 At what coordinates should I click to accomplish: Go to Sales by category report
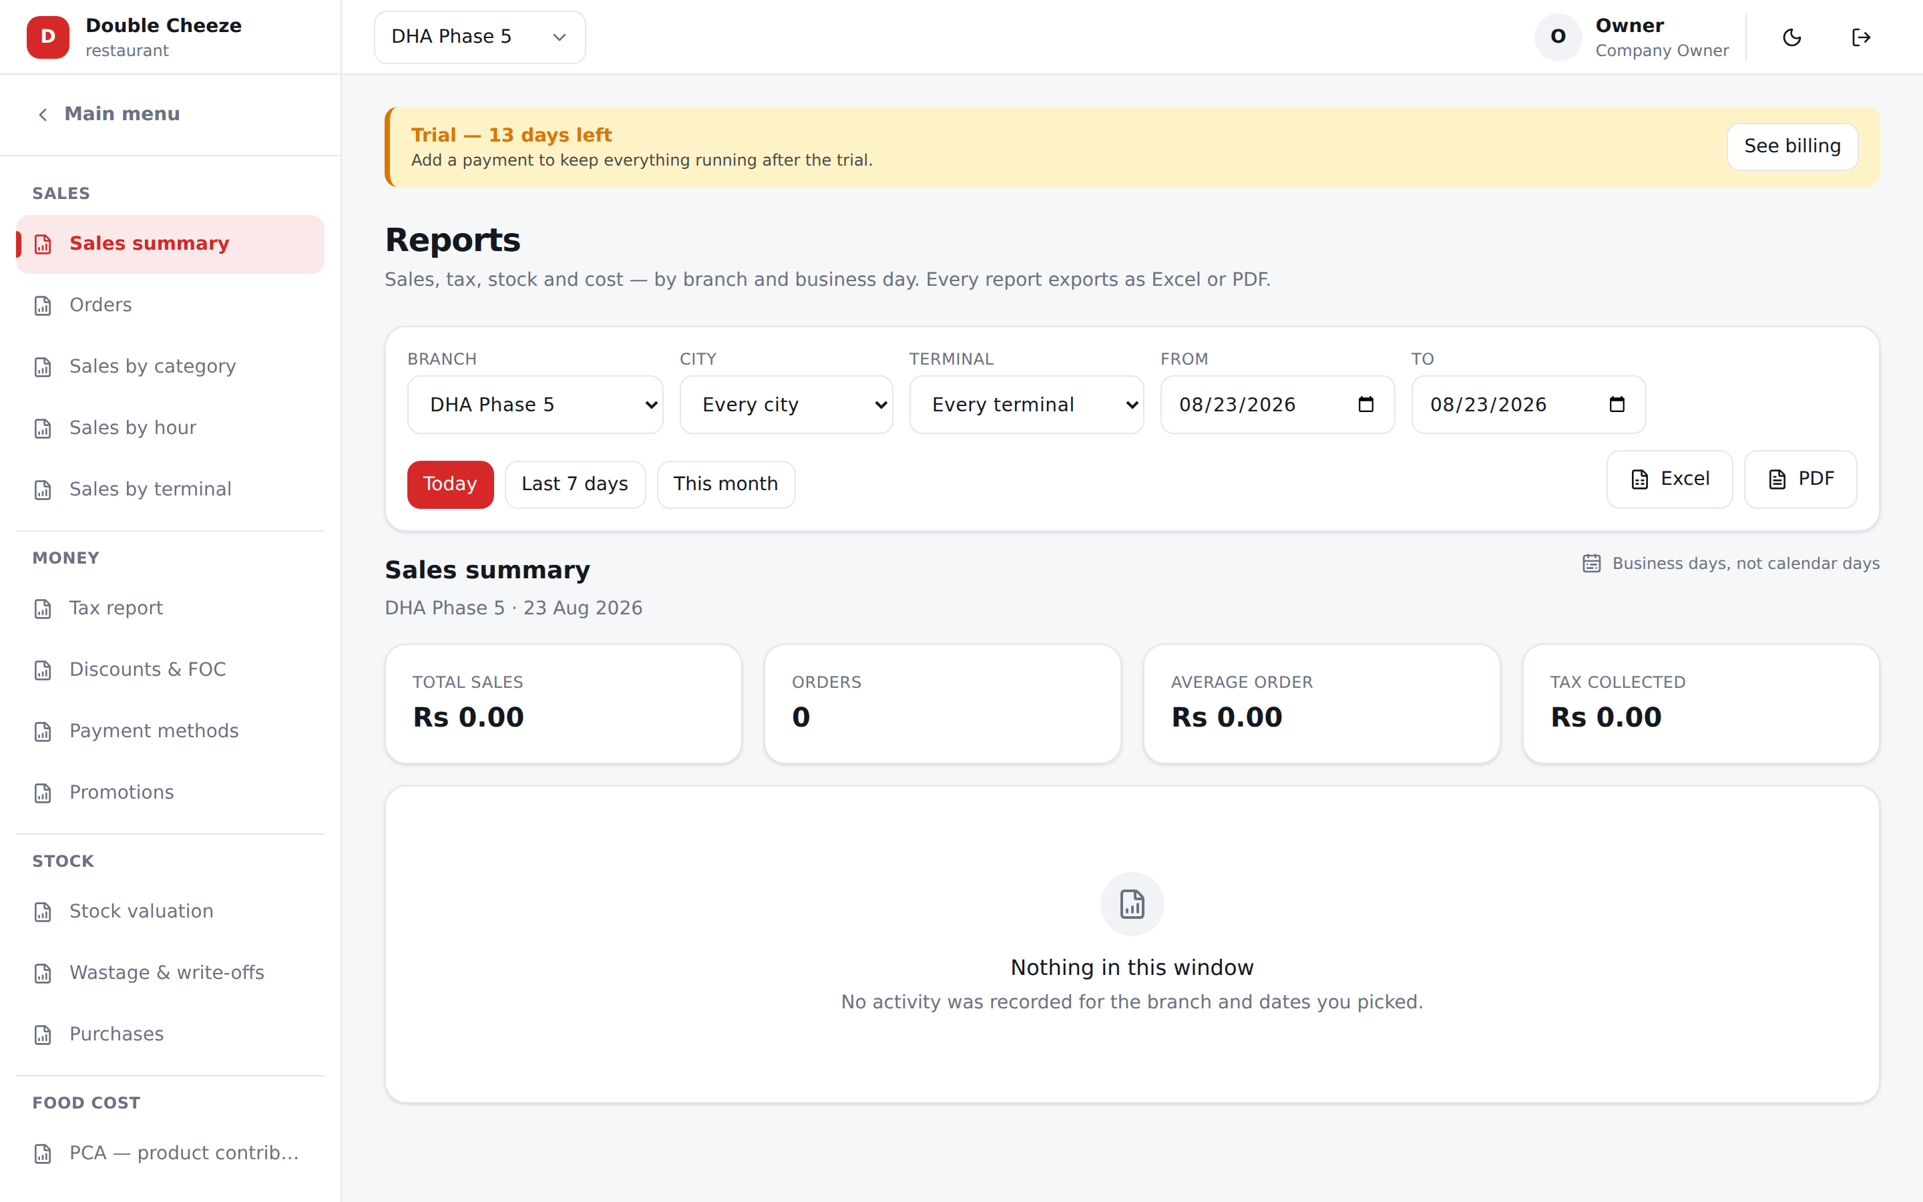click(x=170, y=367)
